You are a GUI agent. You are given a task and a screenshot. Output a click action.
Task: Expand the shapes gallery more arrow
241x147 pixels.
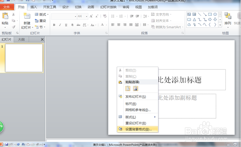[x=220, y=25]
